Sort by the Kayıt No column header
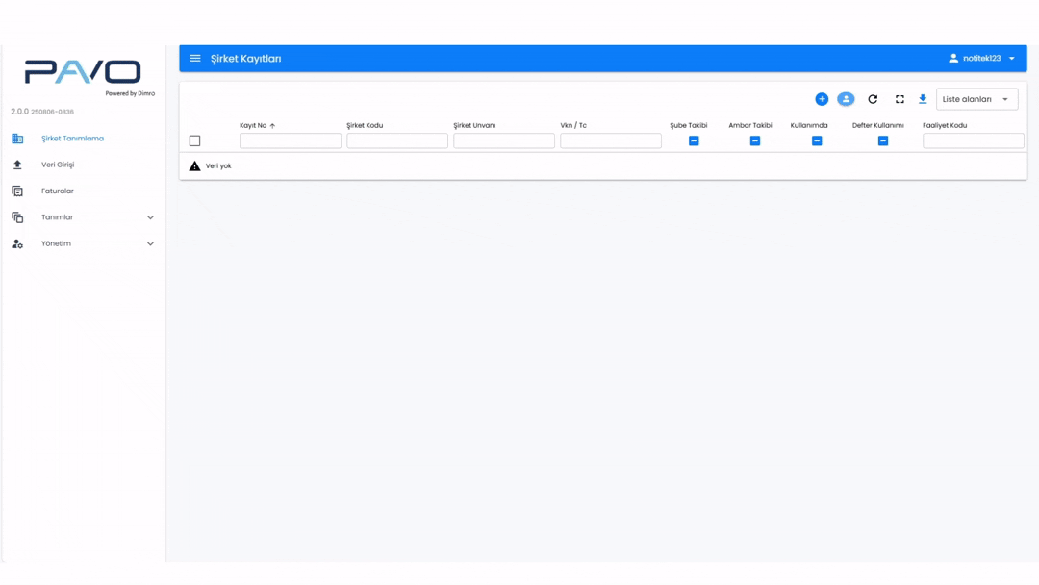Viewport: 1039px width, 585px height. [x=254, y=125]
